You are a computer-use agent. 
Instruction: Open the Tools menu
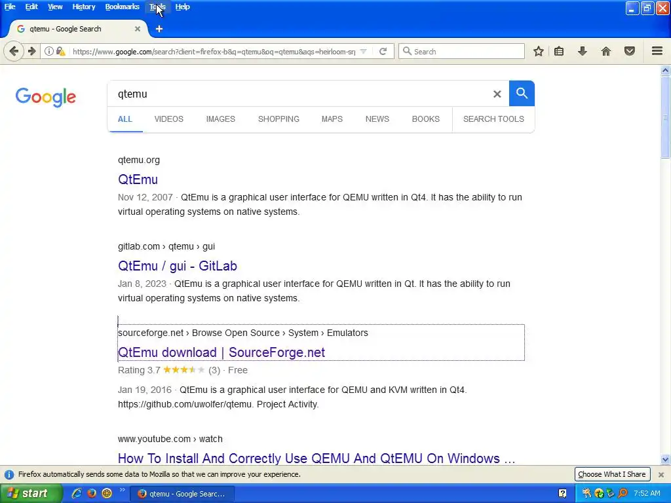click(157, 7)
